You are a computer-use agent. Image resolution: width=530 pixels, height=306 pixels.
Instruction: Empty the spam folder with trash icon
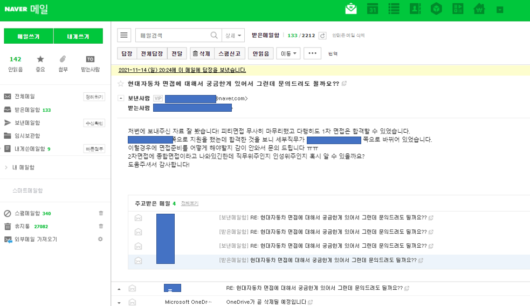point(101,213)
